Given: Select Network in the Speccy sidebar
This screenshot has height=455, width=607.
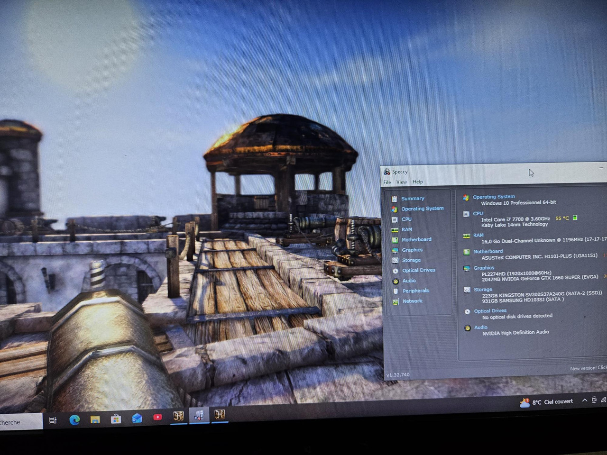Looking at the screenshot, I should click(412, 301).
